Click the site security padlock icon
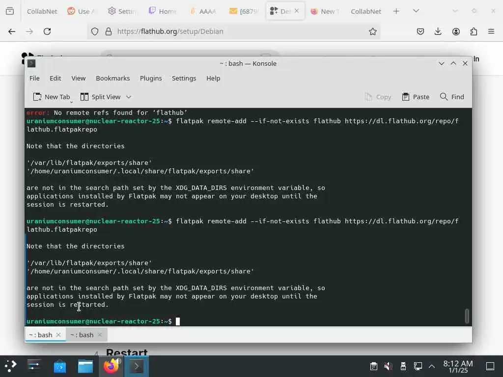 pyautogui.click(x=109, y=31)
